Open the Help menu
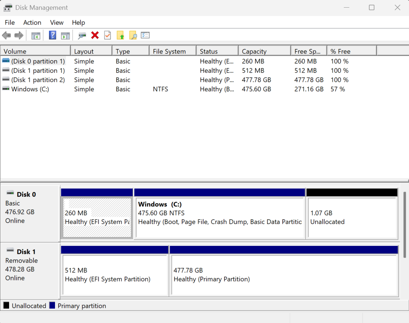 [x=78, y=23]
